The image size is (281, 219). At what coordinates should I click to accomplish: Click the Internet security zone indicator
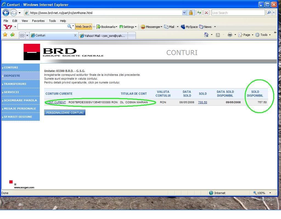217,193
